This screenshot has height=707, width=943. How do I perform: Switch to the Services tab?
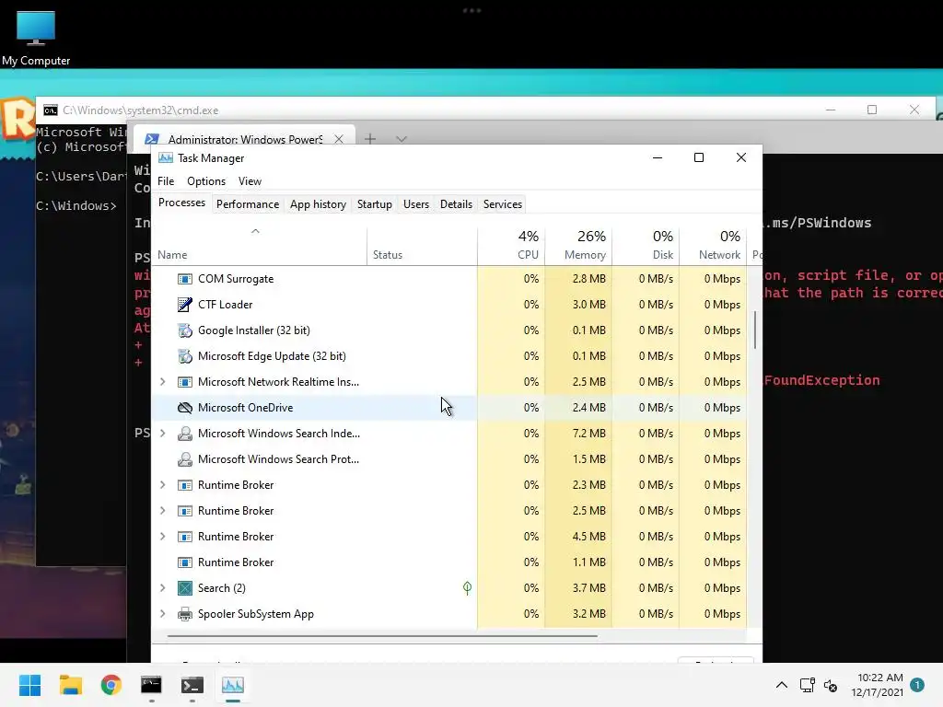(503, 204)
